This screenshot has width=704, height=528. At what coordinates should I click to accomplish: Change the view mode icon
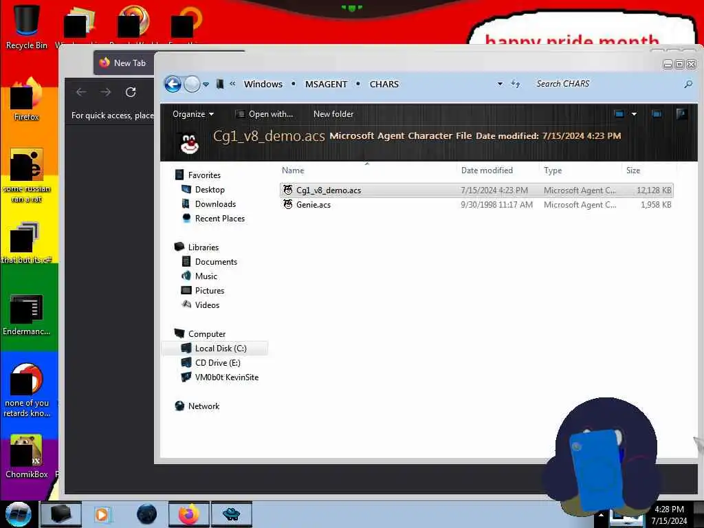[619, 114]
